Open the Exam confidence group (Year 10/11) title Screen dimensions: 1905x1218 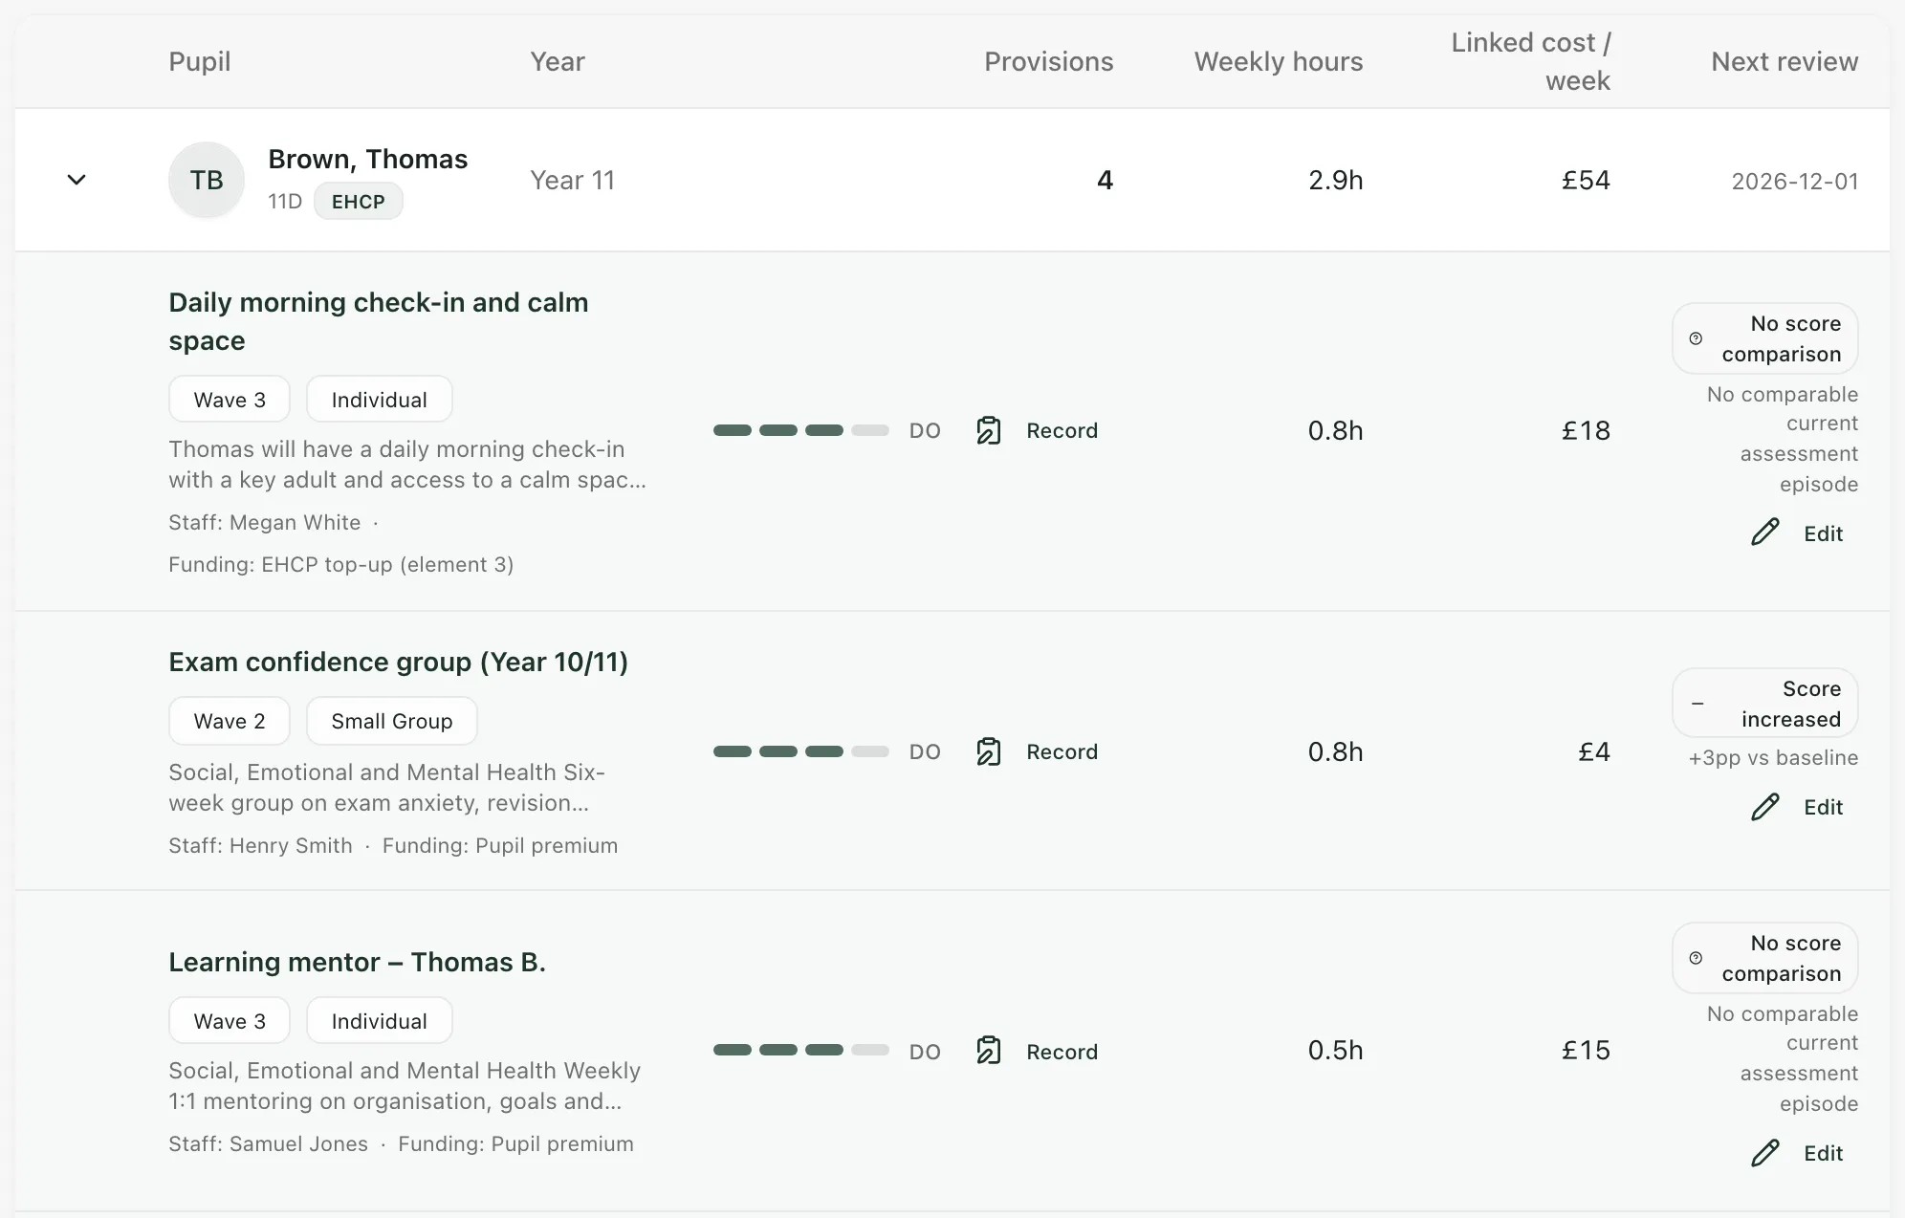[399, 662]
